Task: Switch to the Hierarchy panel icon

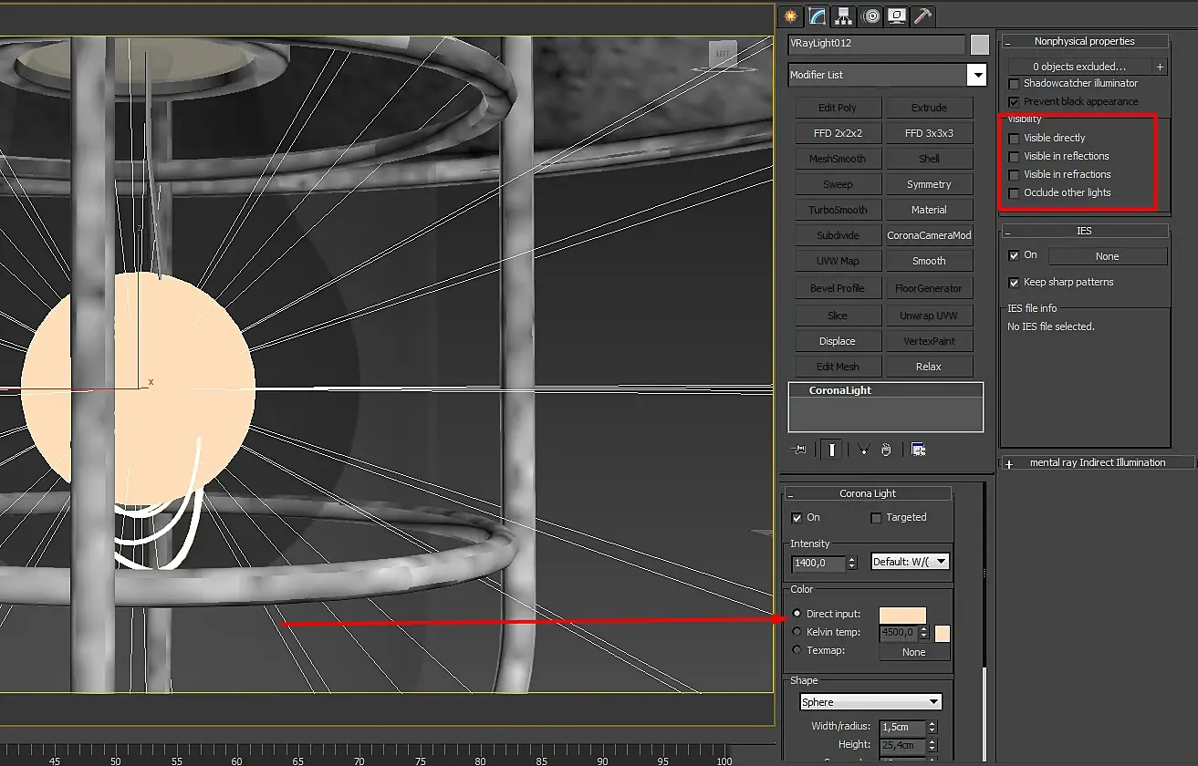Action: 844,16
